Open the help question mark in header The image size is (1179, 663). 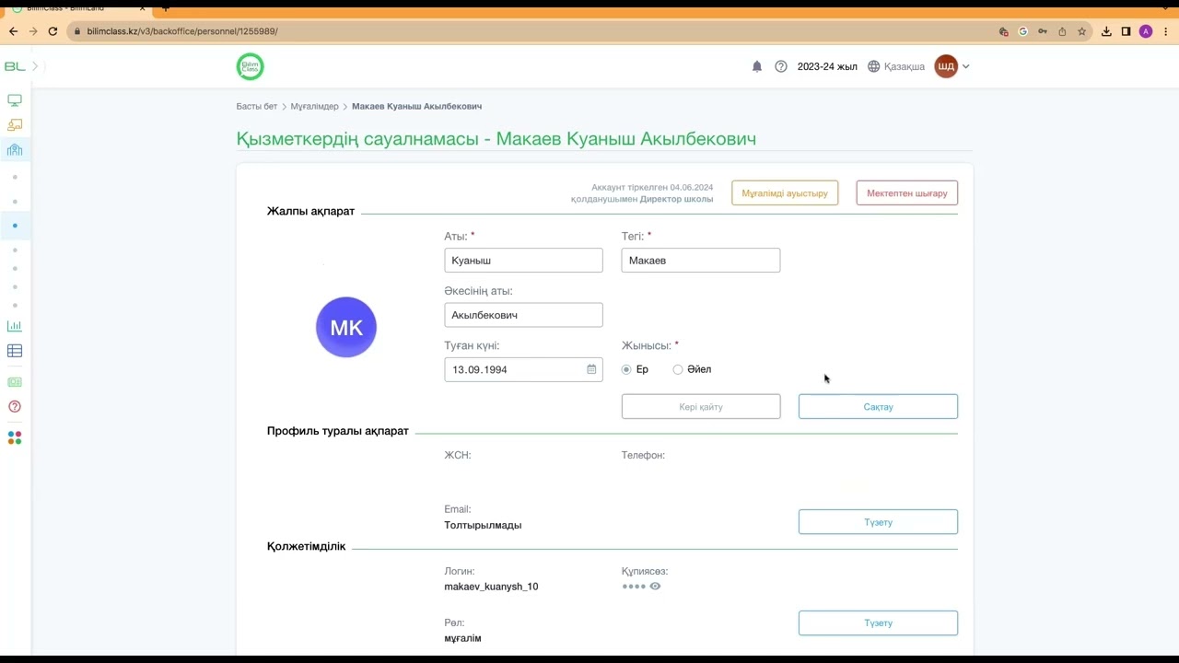pyautogui.click(x=781, y=66)
